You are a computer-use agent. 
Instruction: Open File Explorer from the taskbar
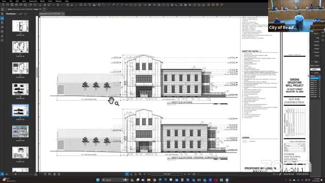click(149, 180)
